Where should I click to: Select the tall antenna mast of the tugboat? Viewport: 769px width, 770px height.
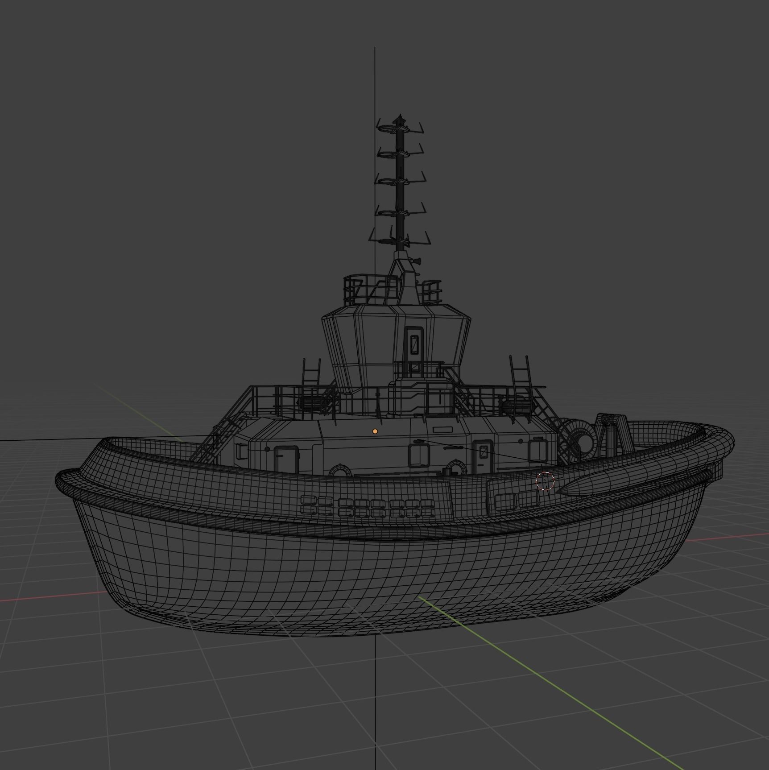(x=400, y=183)
